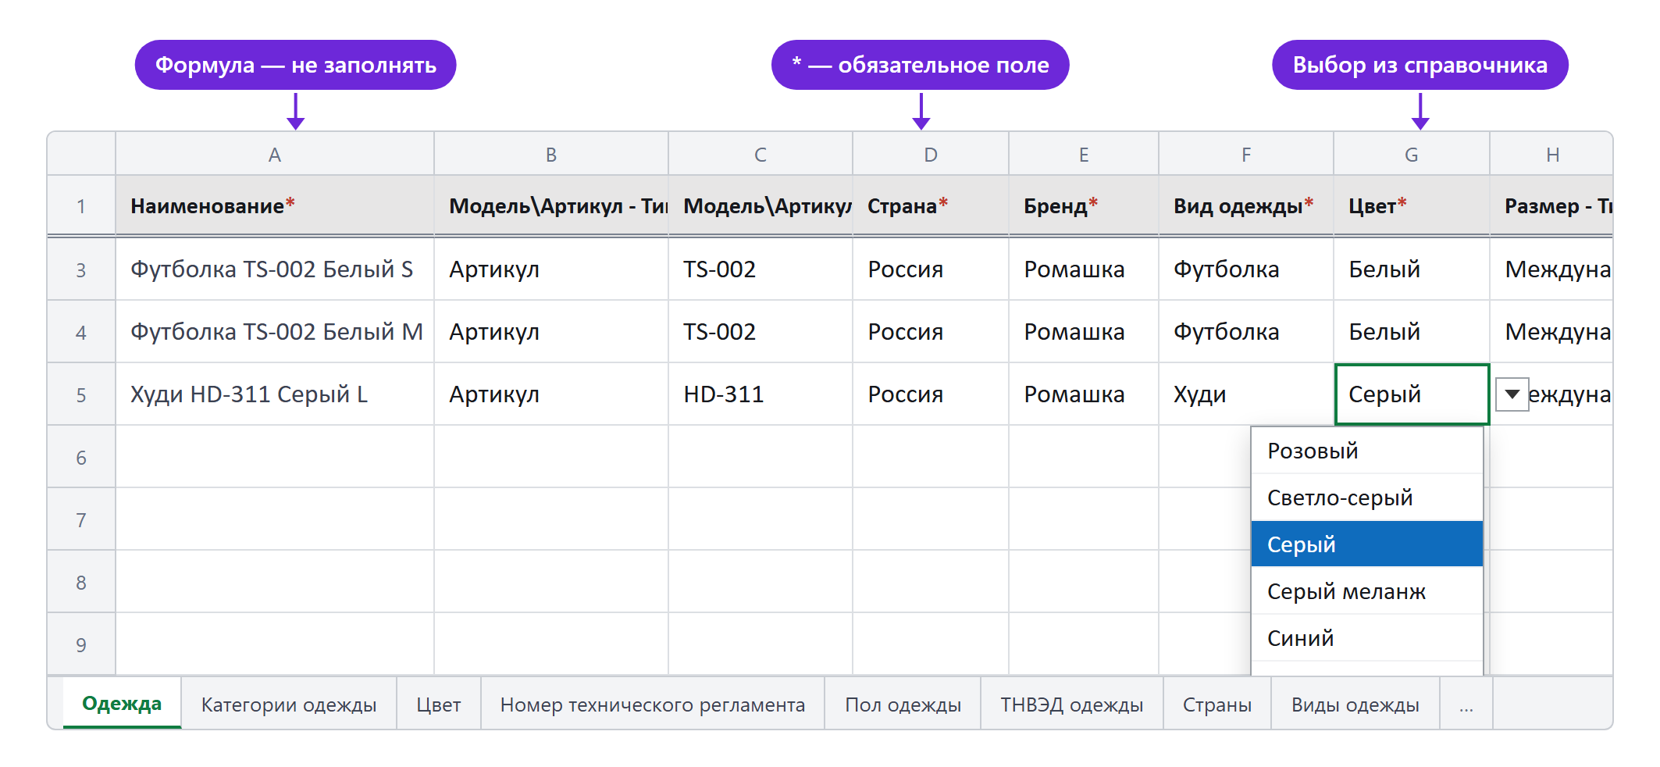Screen dimensions: 1660x767
Task: Select highlighted Серый option in dropdown list
Action: (x=1366, y=544)
